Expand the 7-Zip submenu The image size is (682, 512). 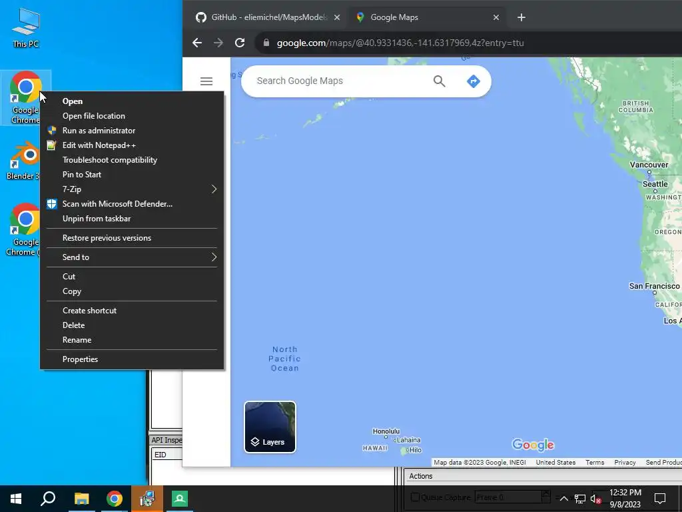(132, 189)
